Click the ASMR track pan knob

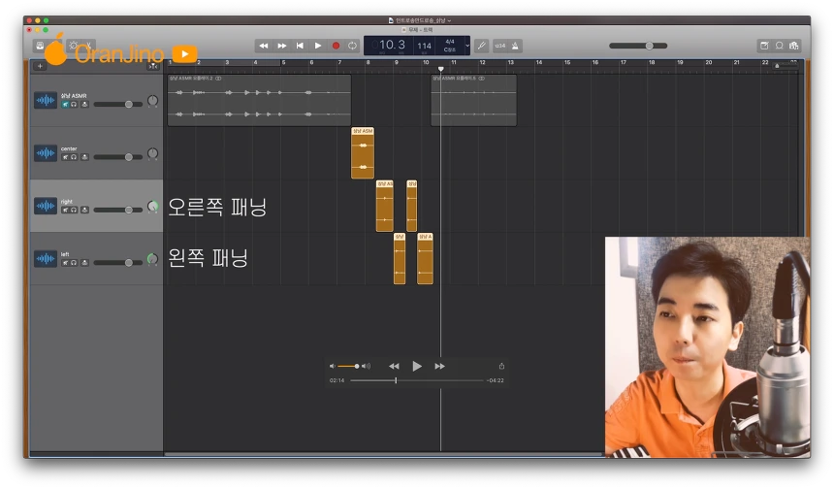click(x=152, y=101)
